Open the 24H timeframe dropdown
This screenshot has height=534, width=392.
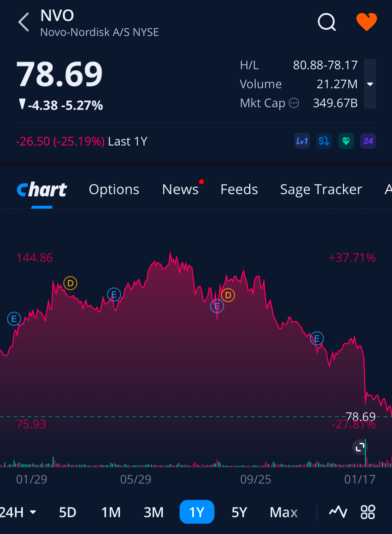[18, 512]
